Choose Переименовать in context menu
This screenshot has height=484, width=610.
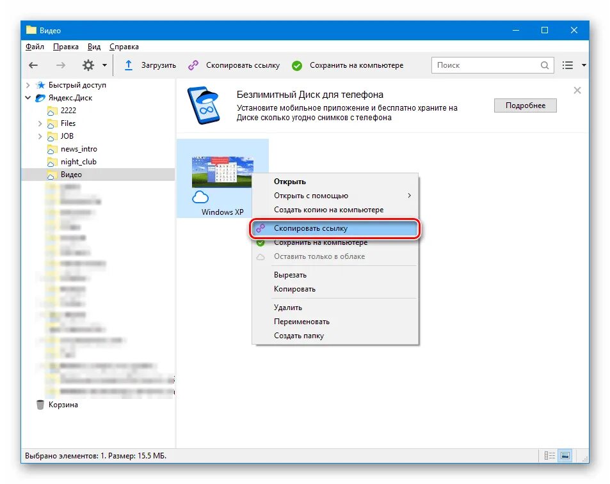coord(335,322)
